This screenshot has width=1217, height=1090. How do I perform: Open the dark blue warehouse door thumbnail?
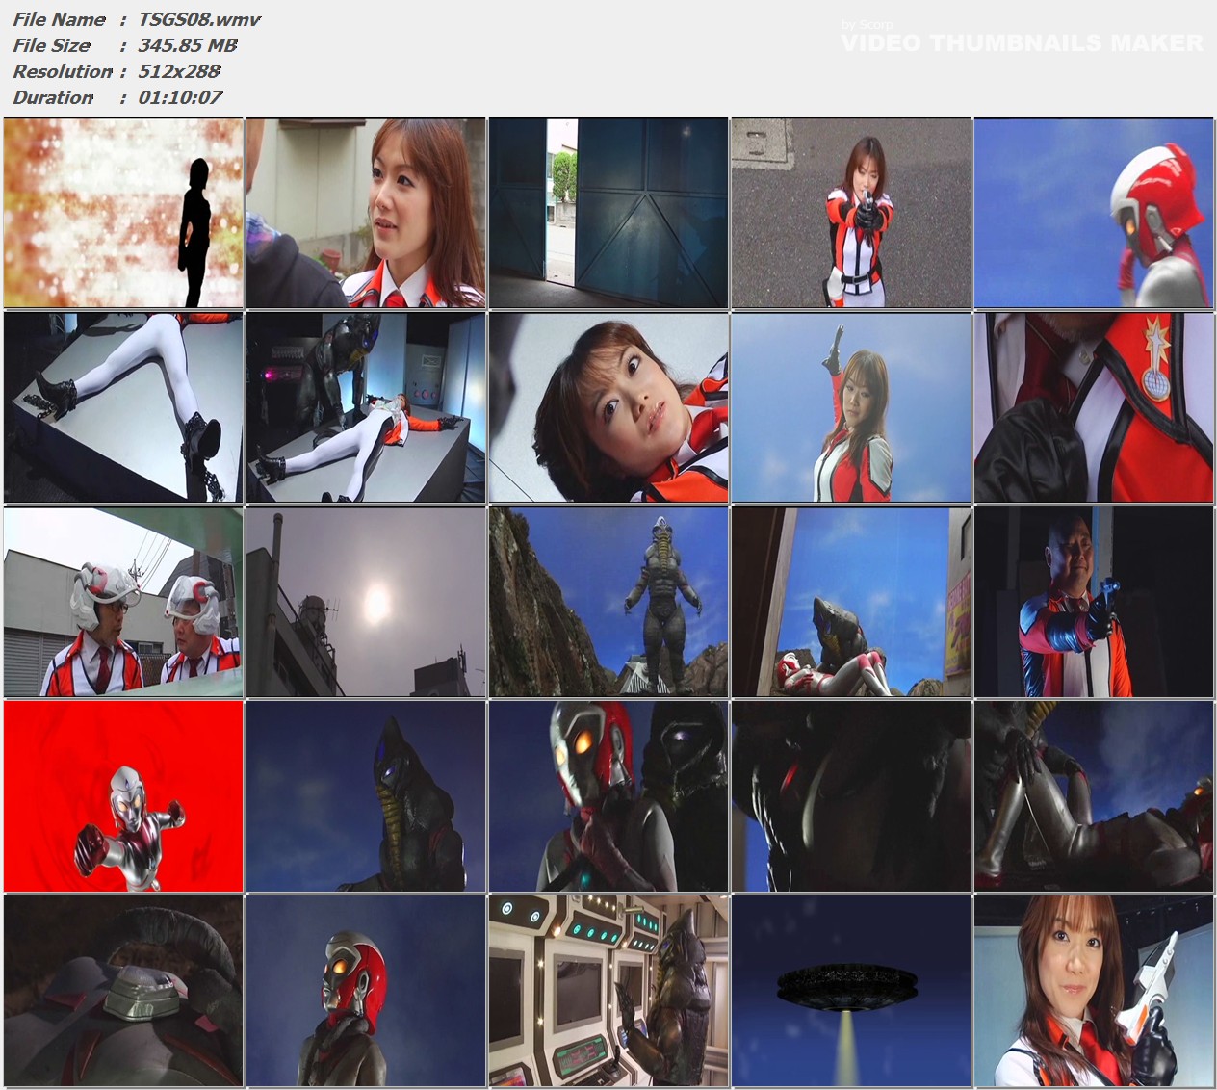(608, 213)
